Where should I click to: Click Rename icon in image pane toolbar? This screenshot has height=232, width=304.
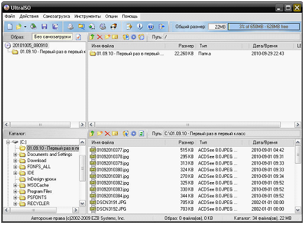115,37
